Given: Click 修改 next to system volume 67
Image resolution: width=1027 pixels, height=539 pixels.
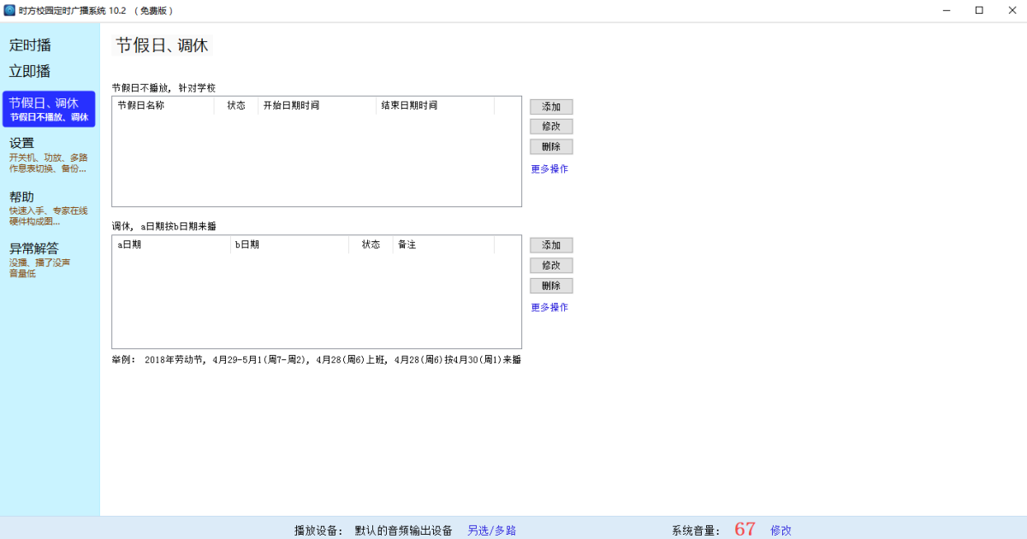Looking at the screenshot, I should [x=781, y=530].
